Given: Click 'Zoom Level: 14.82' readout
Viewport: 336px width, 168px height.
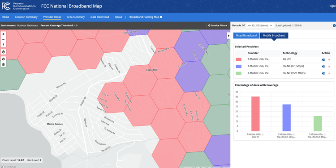Looking at the screenshot, I should pos(13,160).
